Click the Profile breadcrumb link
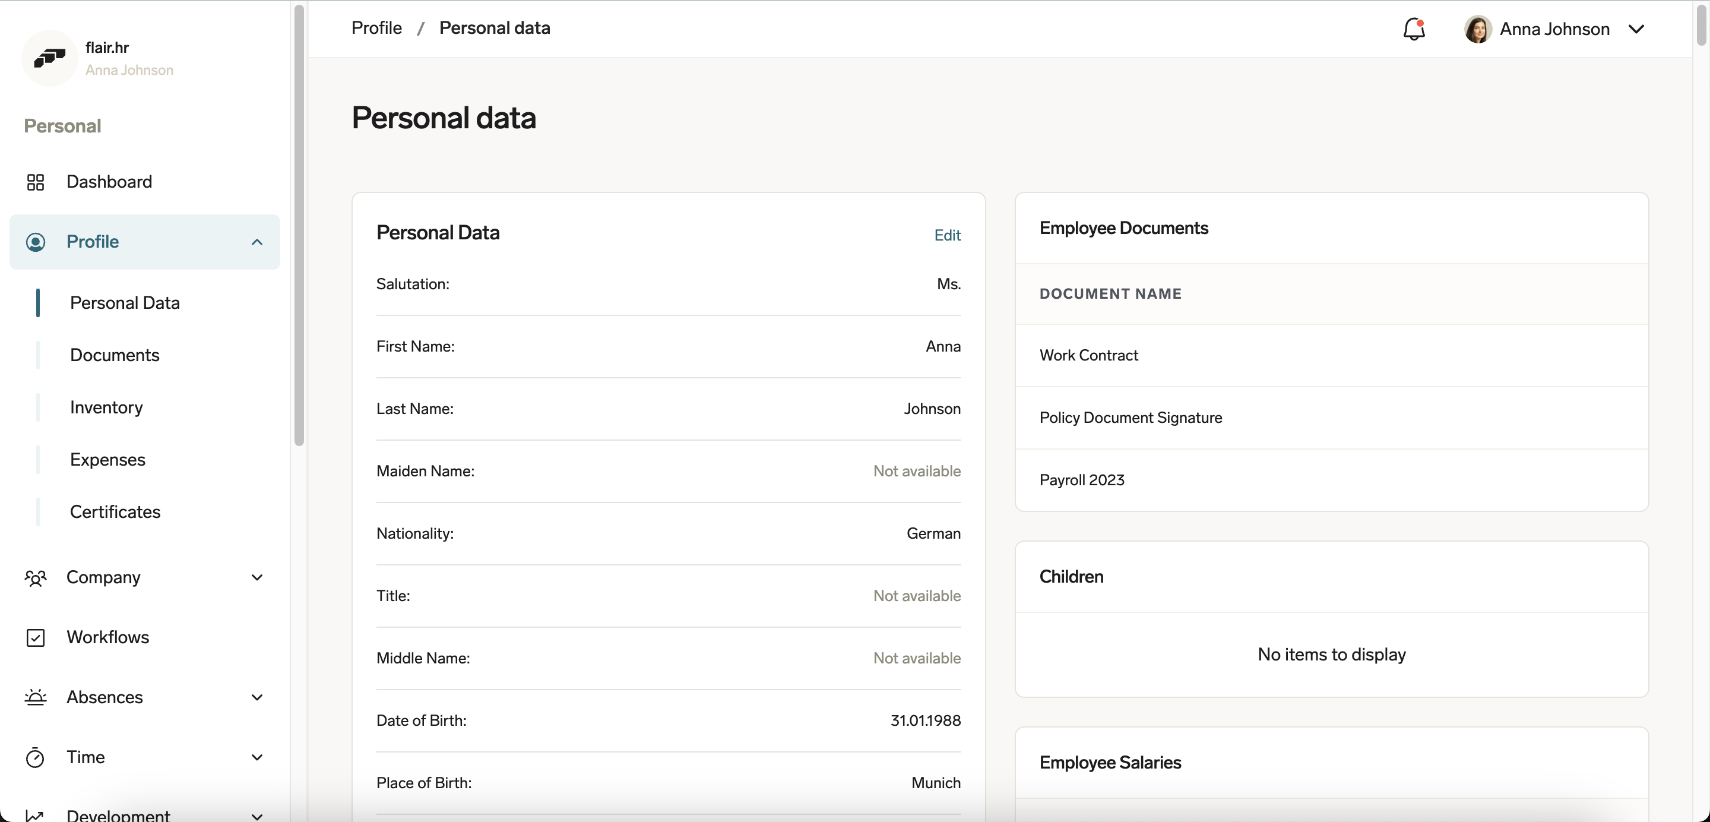The height and width of the screenshot is (822, 1710). click(x=376, y=28)
